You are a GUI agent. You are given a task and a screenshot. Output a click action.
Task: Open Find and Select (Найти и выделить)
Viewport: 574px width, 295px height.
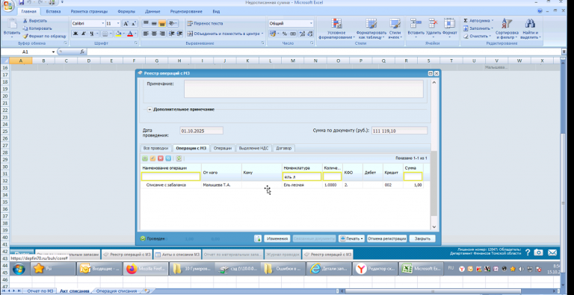pyautogui.click(x=530, y=29)
